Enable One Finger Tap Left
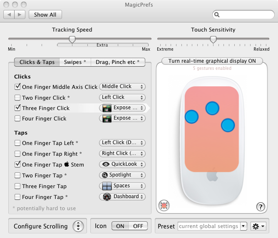 [17, 143]
